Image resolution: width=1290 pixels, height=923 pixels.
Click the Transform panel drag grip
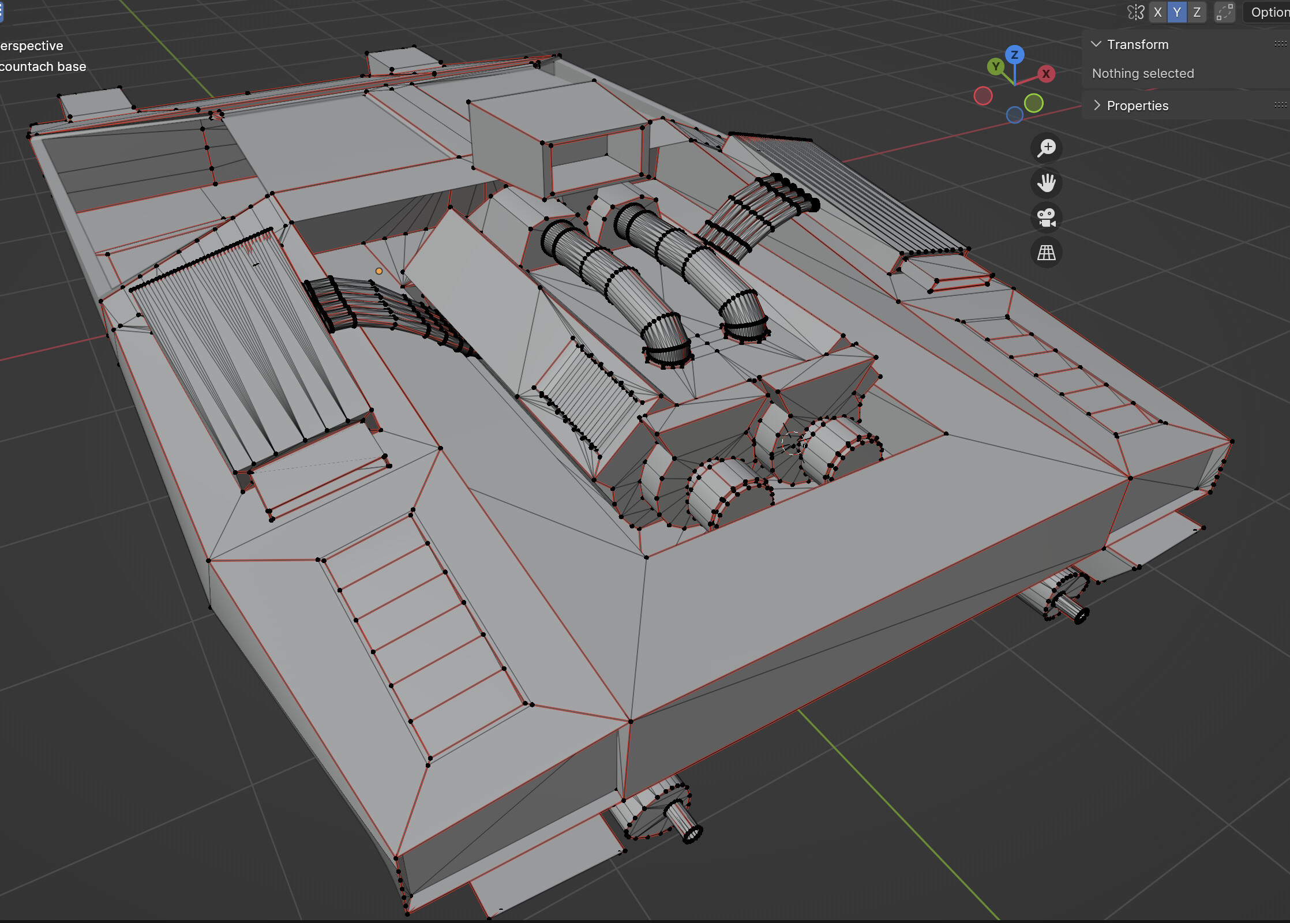coord(1280,44)
